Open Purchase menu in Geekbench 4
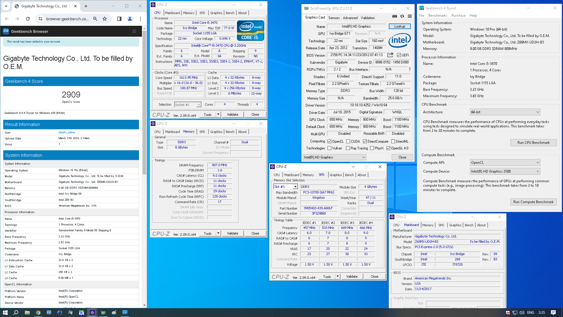Screen dimensions: 563x317 [x=458, y=16]
